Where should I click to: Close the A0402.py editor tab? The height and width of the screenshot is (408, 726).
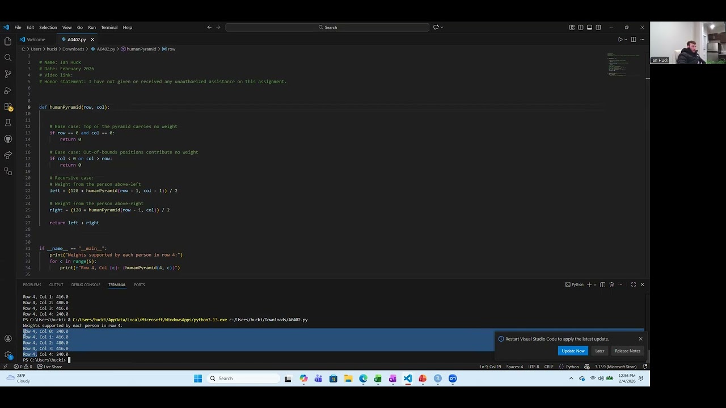[92, 40]
